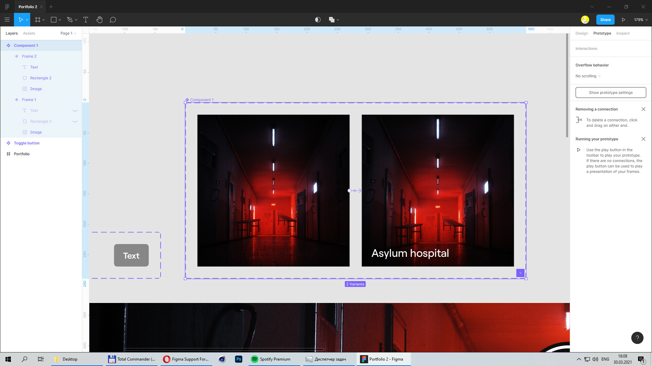Open the No scrolling overflow dropdown

(x=588, y=76)
